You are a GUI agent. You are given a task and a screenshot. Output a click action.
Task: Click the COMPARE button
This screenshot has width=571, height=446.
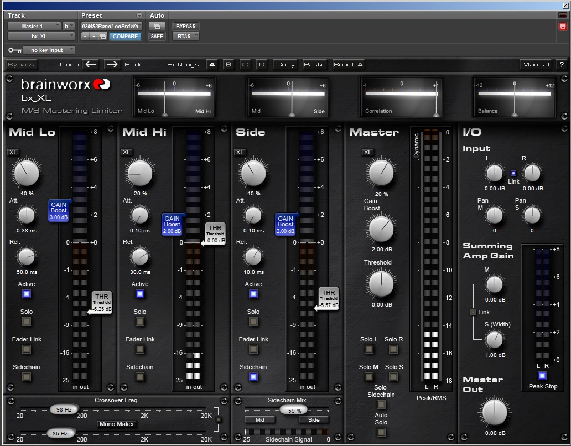pos(124,36)
